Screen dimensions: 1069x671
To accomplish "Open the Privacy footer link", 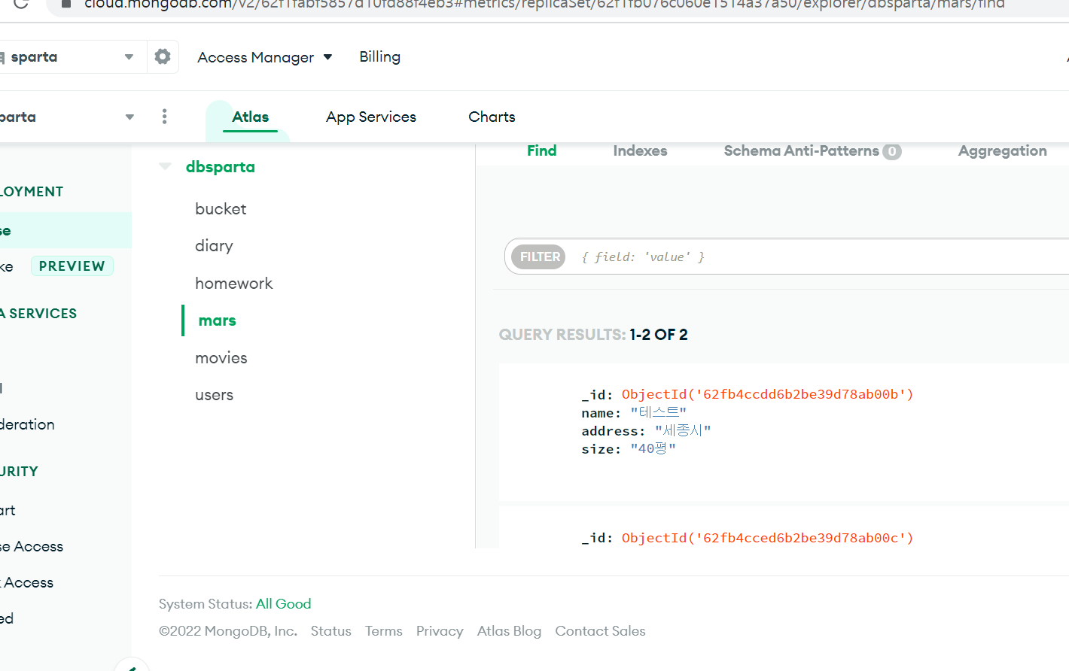I will (x=440, y=631).
